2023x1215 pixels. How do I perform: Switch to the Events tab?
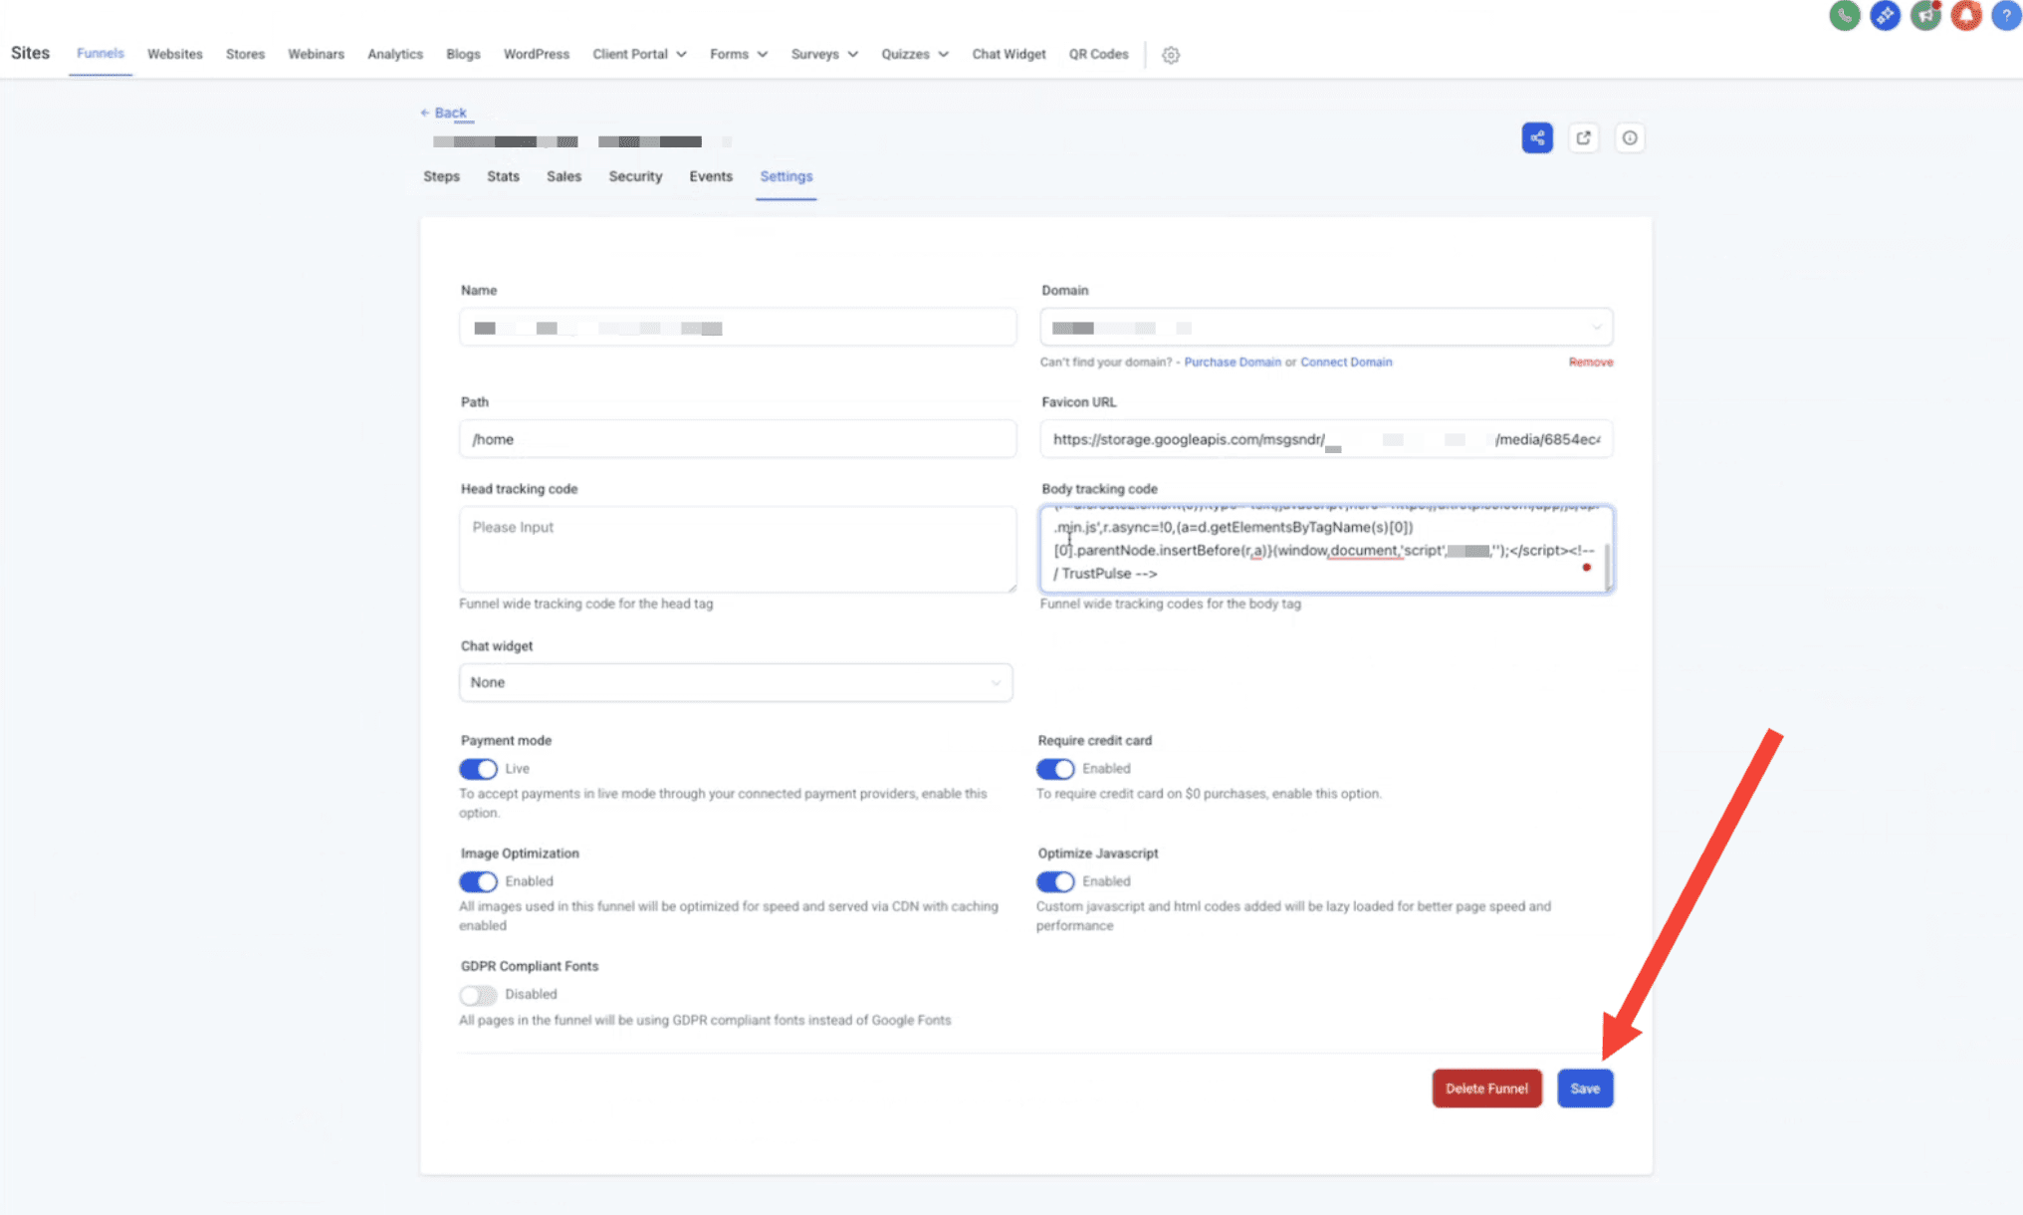coord(711,176)
